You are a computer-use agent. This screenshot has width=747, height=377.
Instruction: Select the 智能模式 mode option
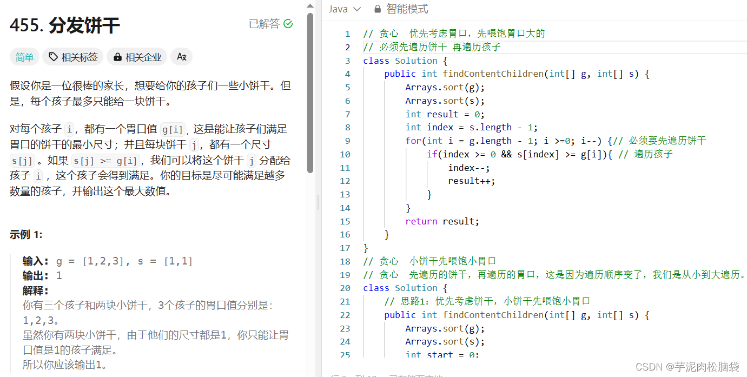coord(407,9)
